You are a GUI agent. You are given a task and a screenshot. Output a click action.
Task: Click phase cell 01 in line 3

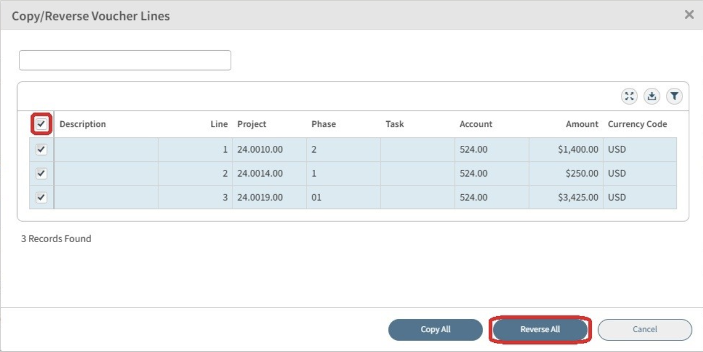pyautogui.click(x=344, y=197)
